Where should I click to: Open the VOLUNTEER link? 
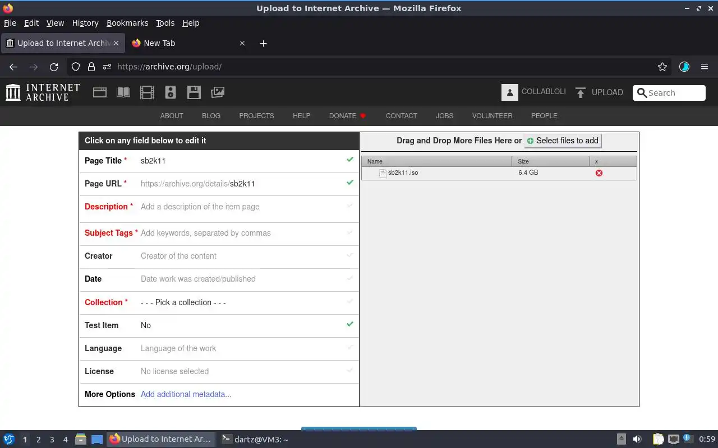click(492, 116)
